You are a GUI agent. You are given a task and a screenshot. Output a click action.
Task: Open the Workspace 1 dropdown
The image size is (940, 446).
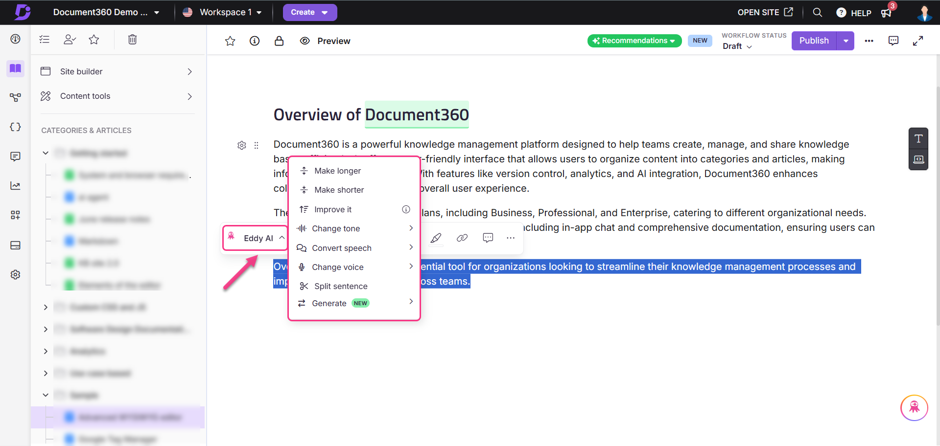click(x=222, y=12)
